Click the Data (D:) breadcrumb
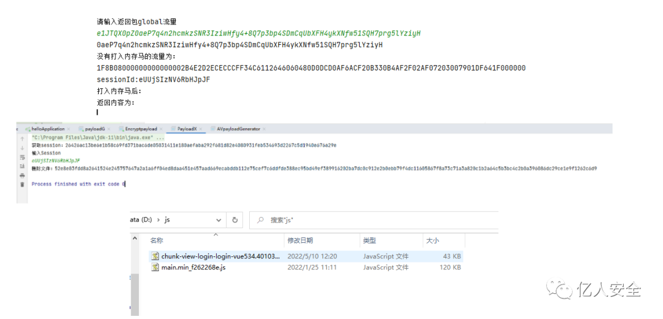The width and height of the screenshot is (663, 319). [x=141, y=220]
